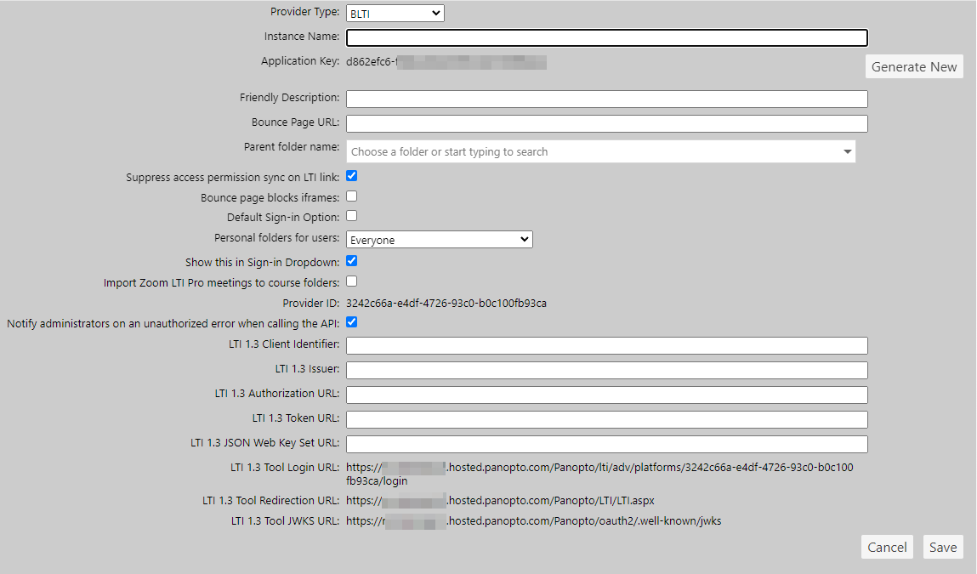Click the LTI 1.3 Tool Login URL value

coord(600,475)
